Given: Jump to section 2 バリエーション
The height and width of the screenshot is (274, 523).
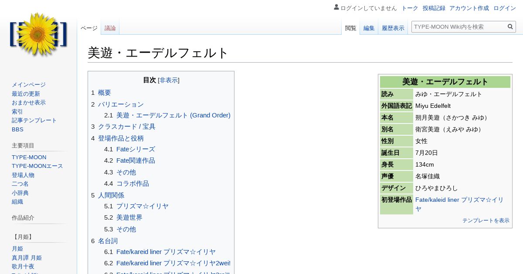Looking at the screenshot, I should pyautogui.click(x=117, y=104).
